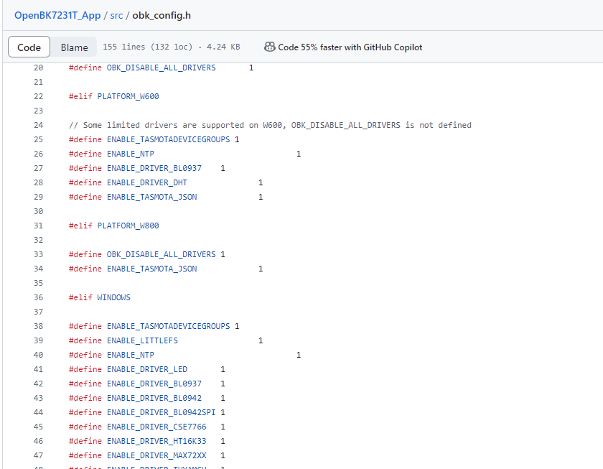The height and width of the screenshot is (469, 603).
Task: Open the src folder breadcrumb link
Action: (116, 15)
